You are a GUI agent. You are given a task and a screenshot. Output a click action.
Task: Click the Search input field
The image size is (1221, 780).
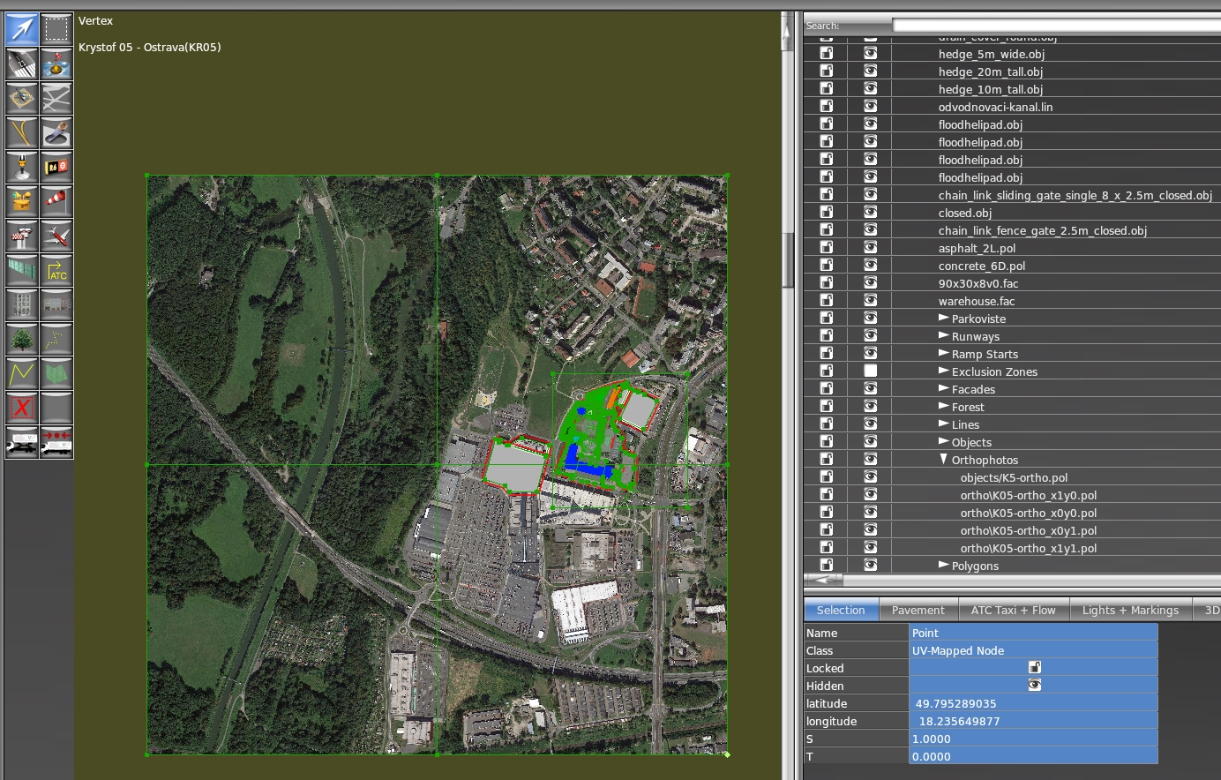(1056, 26)
